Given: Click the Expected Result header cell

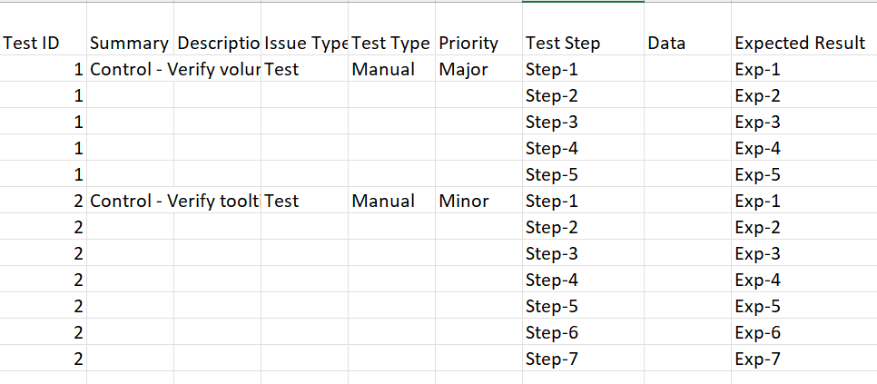Looking at the screenshot, I should click(x=804, y=43).
